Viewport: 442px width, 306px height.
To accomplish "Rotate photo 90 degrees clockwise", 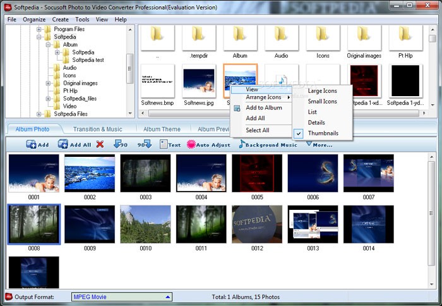I will click(145, 144).
